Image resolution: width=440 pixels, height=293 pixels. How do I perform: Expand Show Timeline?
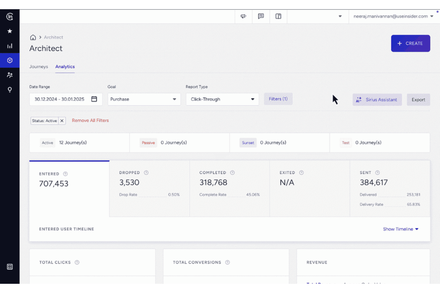point(401,229)
